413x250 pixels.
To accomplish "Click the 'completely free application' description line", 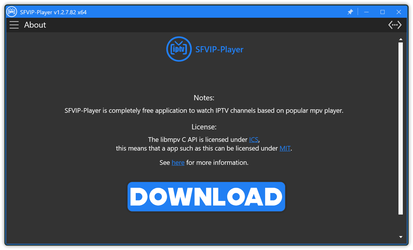I will (x=204, y=111).
